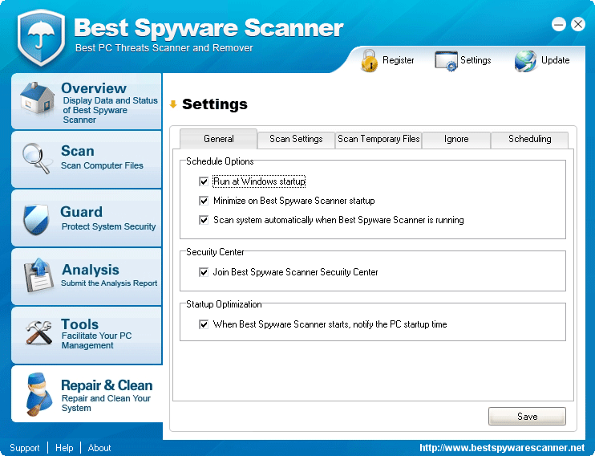The width and height of the screenshot is (595, 456).
Task: Click the Tools hammer and wrench icon
Action: (x=38, y=332)
